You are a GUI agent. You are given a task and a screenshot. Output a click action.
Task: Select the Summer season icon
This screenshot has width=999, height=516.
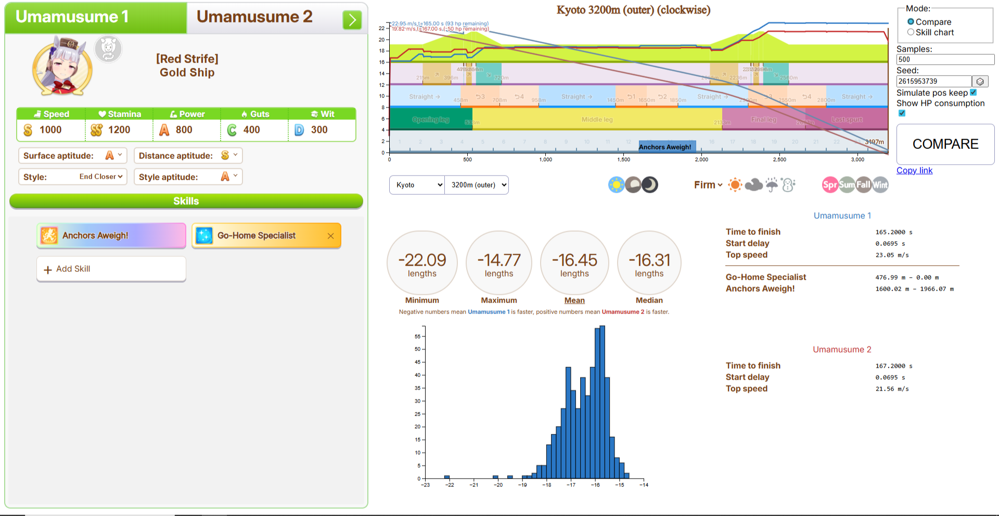[x=847, y=185]
